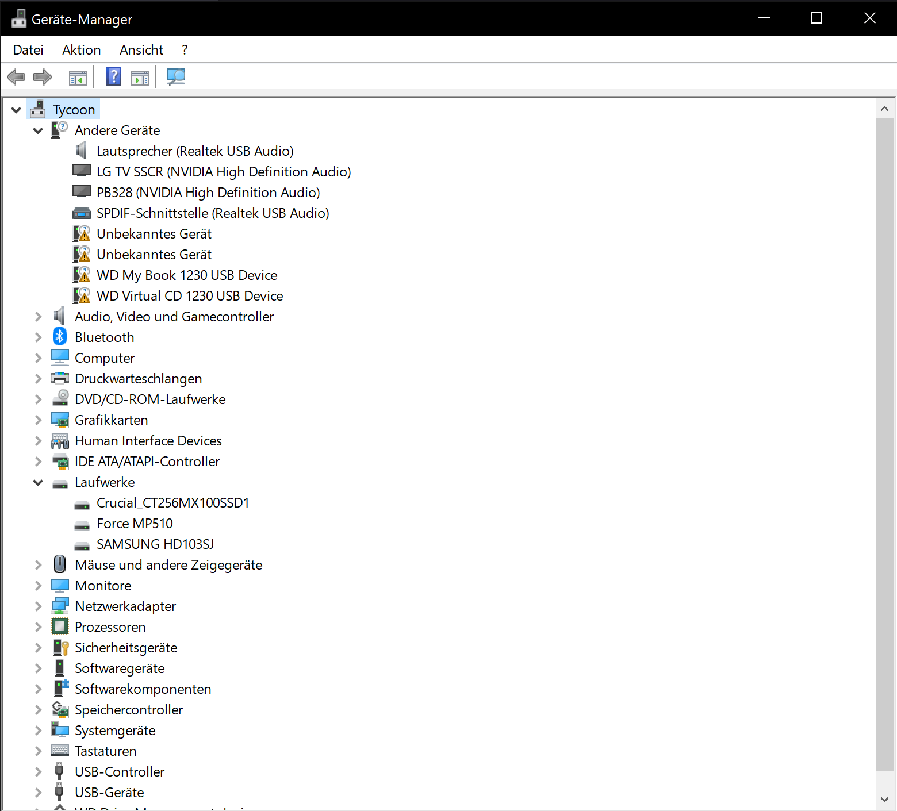
Task: Expand the USB-Geräte category
Action: 38,793
